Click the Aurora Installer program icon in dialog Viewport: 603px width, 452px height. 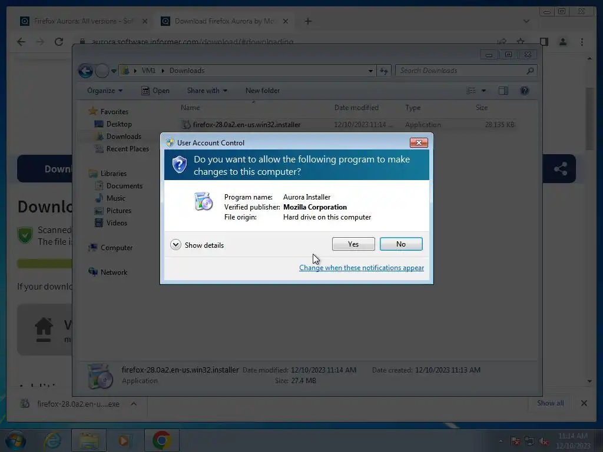tap(203, 201)
